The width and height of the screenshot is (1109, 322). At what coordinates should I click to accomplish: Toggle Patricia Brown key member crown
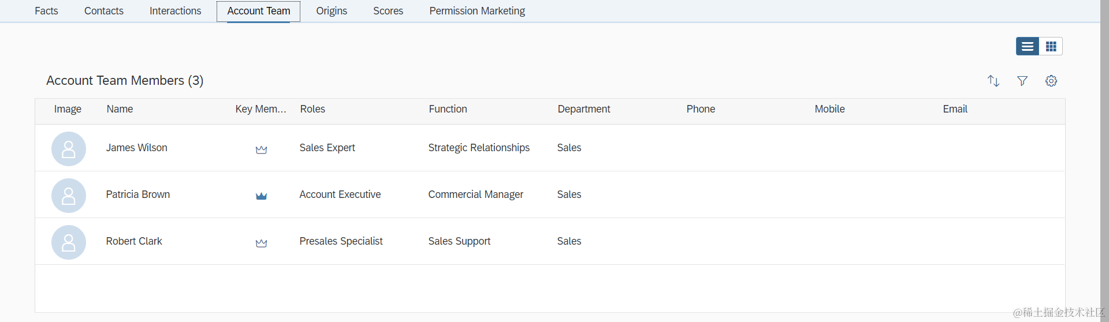(261, 196)
